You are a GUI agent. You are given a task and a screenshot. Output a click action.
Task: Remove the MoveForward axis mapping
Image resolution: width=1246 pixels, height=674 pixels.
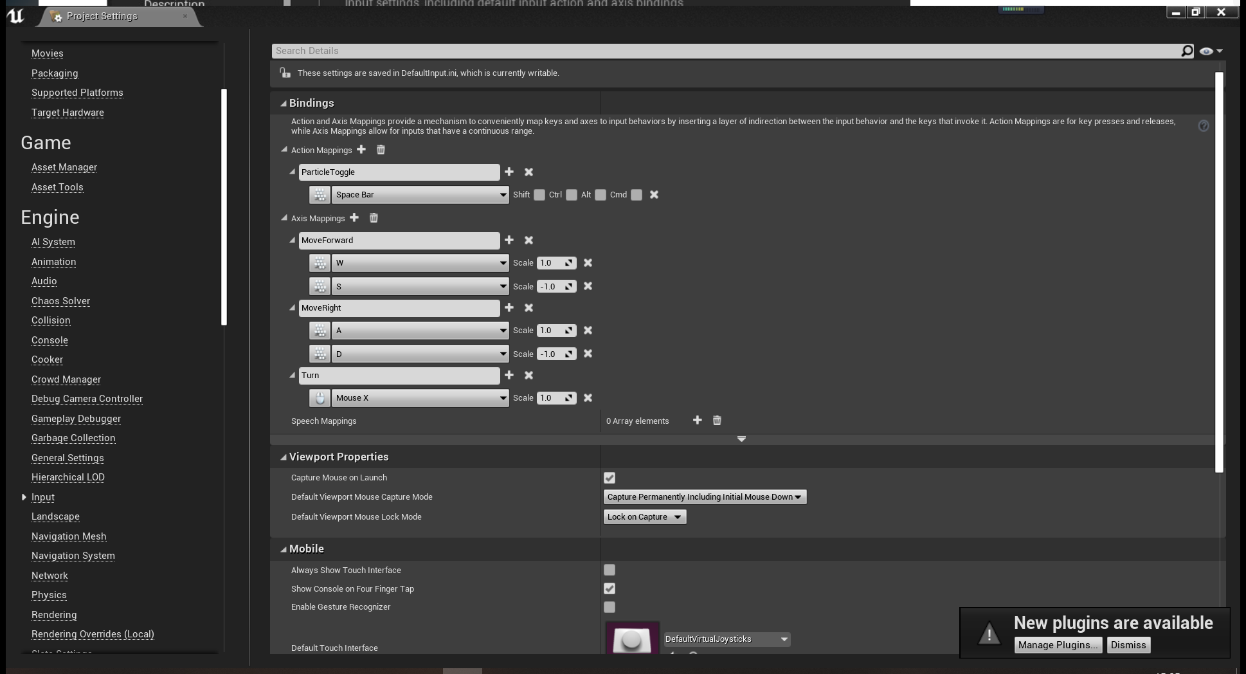(528, 240)
